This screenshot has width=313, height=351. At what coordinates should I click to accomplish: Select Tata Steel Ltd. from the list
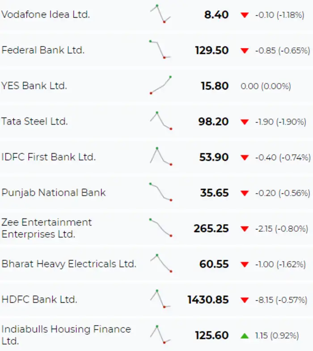35,121
